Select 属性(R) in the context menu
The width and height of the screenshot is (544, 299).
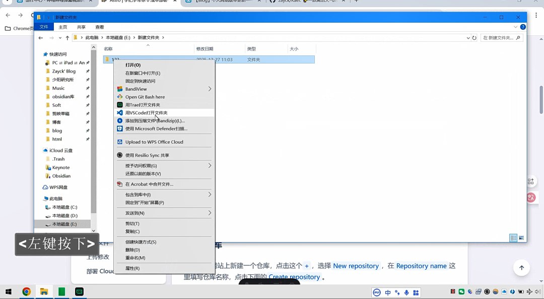tap(132, 268)
